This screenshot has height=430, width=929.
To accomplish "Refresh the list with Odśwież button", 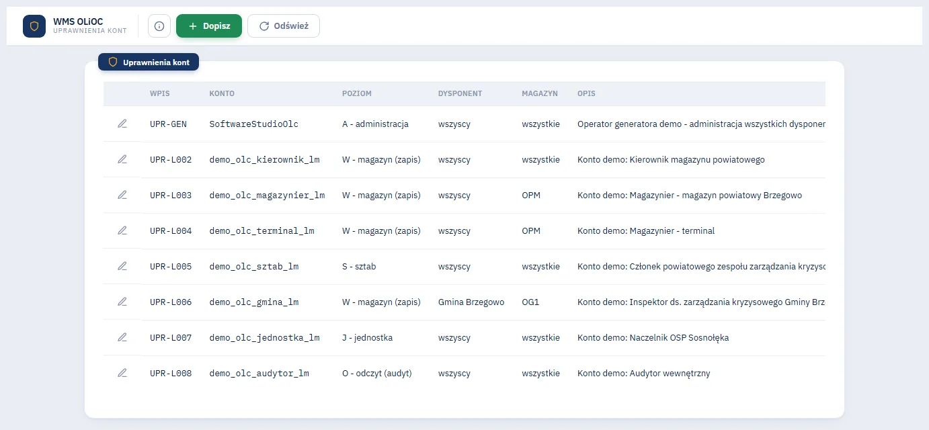I will pyautogui.click(x=284, y=26).
